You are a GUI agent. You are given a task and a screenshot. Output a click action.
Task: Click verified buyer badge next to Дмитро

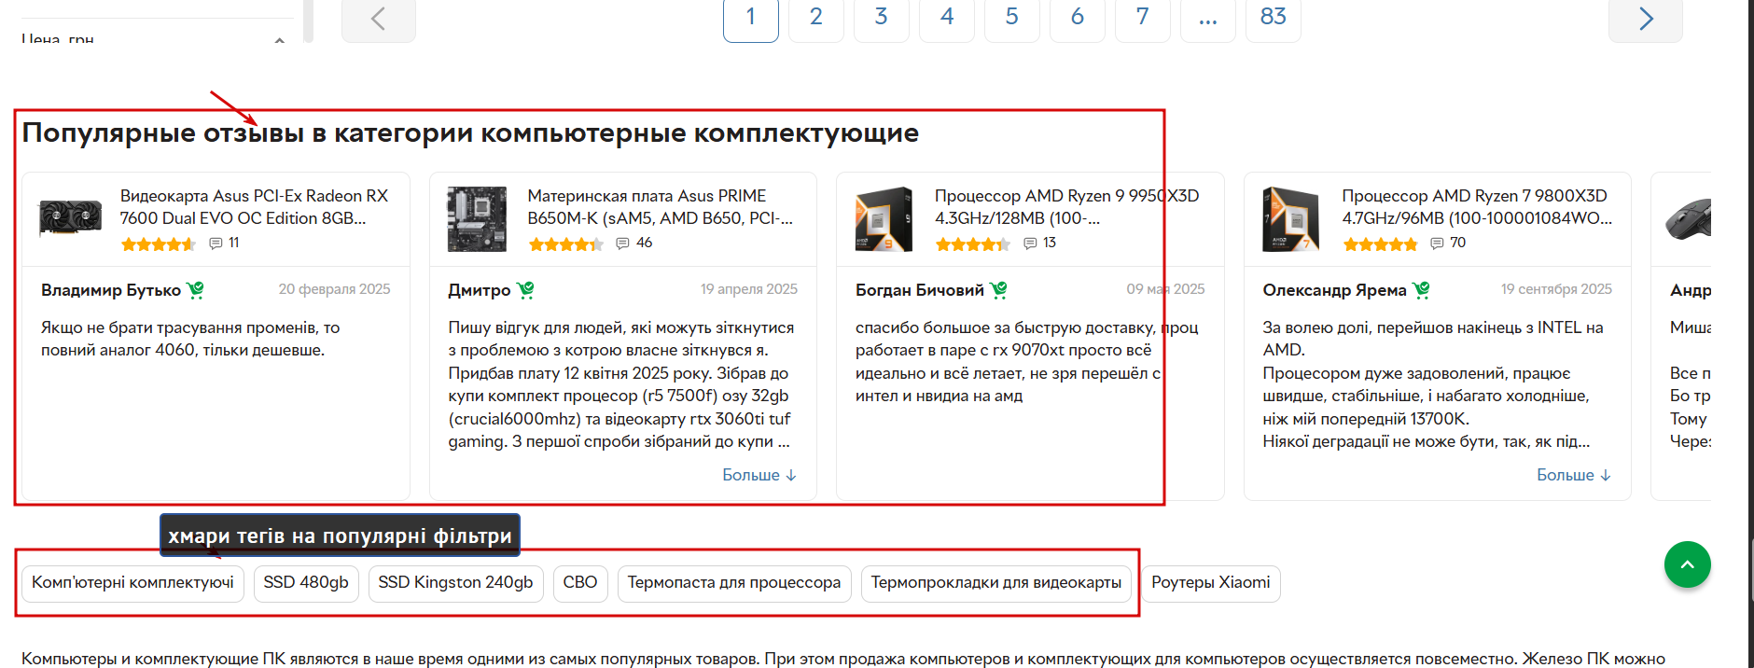point(525,290)
